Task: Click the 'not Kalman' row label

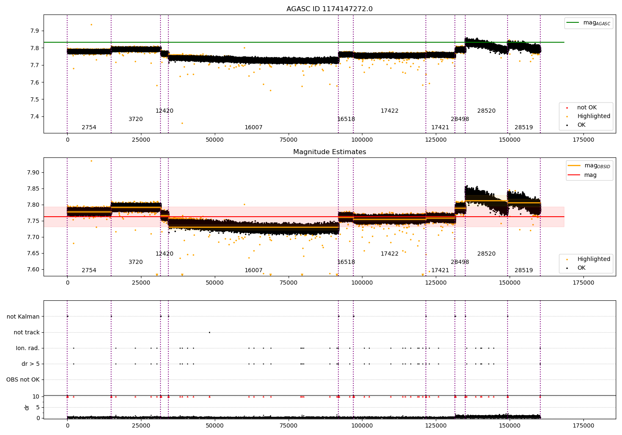Action: [23, 317]
